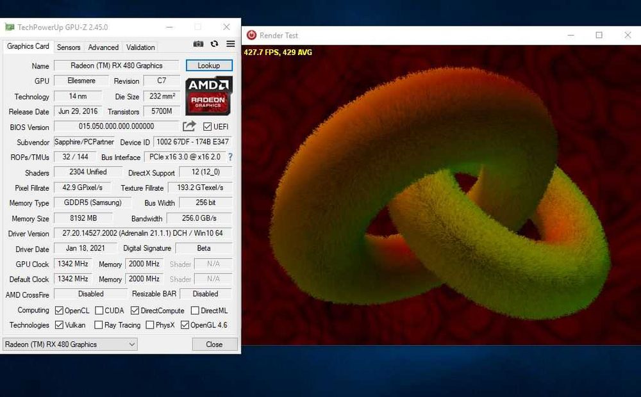Toggle the OpenCL checkbox
The image size is (641, 397).
point(59,311)
